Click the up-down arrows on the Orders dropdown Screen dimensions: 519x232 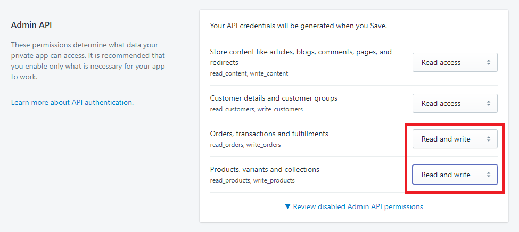488,139
